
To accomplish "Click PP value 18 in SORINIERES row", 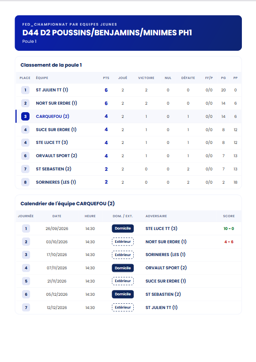I will pos(235,182).
